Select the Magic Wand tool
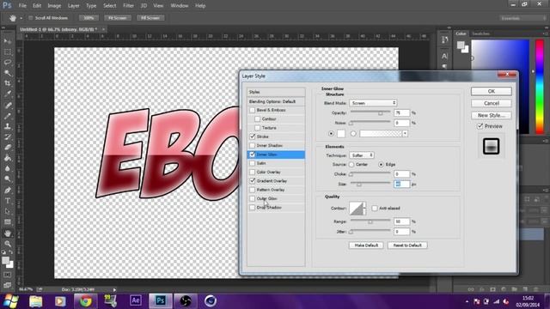This screenshot has width=550, height=309. [x=8, y=73]
